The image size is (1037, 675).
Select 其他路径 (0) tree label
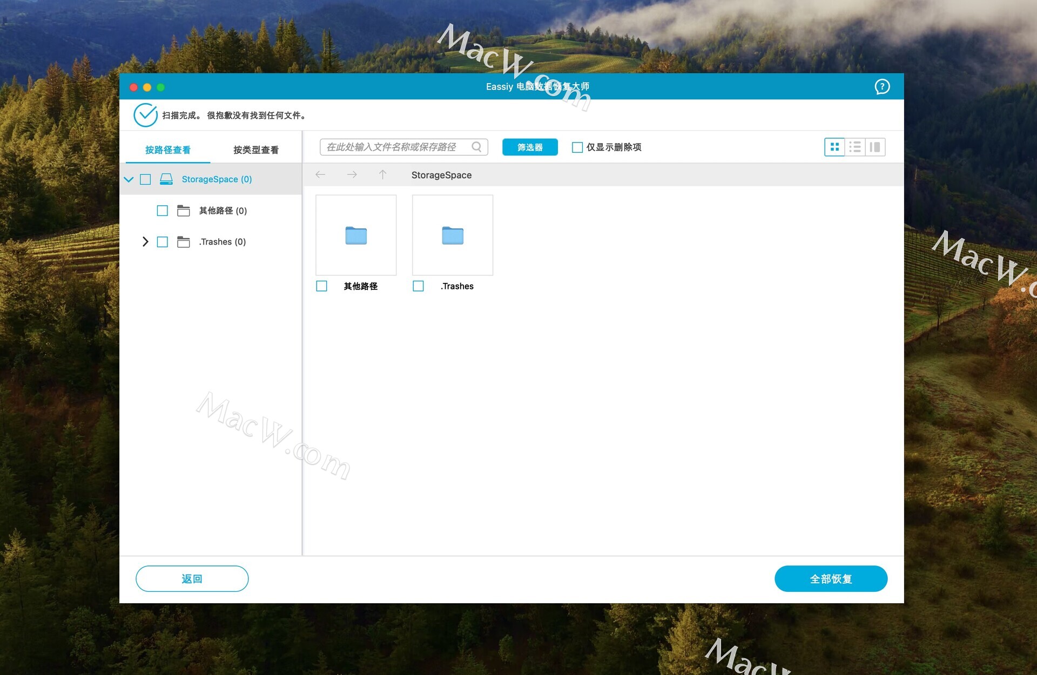tap(223, 211)
